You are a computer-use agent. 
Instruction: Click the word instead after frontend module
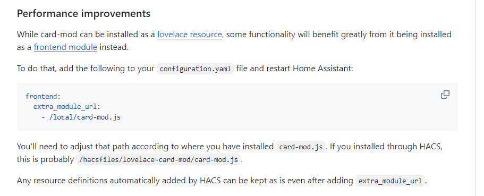(114, 47)
